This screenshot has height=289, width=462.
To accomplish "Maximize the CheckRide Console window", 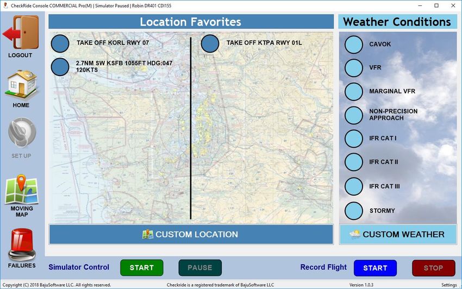I will tap(436, 5).
